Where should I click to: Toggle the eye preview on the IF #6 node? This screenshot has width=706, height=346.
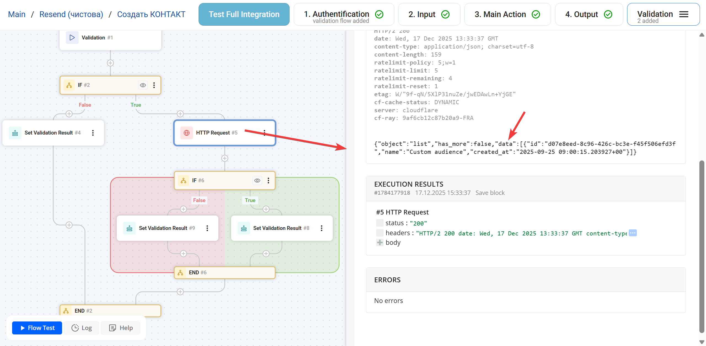tap(257, 180)
